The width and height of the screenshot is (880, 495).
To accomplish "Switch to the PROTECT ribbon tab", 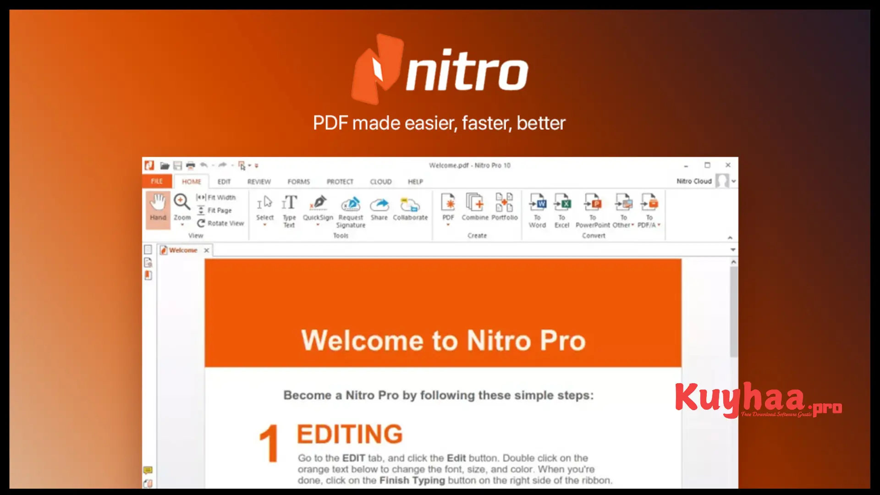I will (x=340, y=182).
